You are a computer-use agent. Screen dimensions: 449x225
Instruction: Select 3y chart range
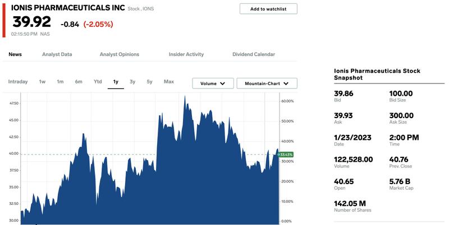click(132, 82)
